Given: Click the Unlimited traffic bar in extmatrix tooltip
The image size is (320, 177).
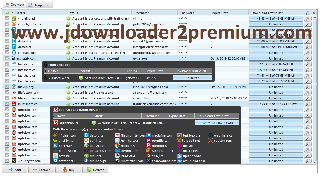Looking at the screenshot, I should coord(192,78).
